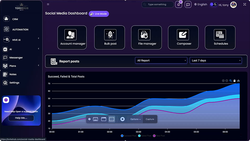Toggle the dark mode switch
Screen dimensions: 250x141
point(213,5)
